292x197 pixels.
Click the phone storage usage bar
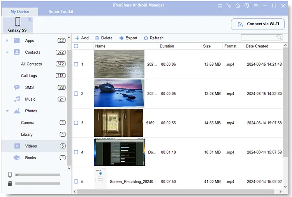38,175
